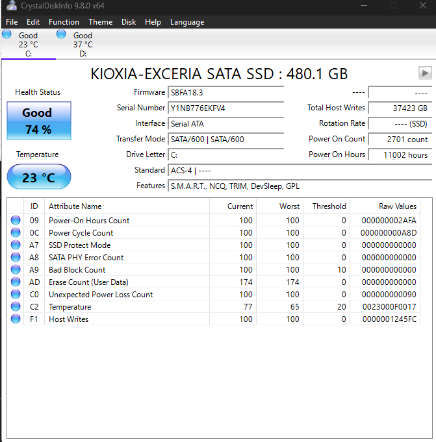Click the CrystalDiskInfo app icon in title bar

point(12,5)
